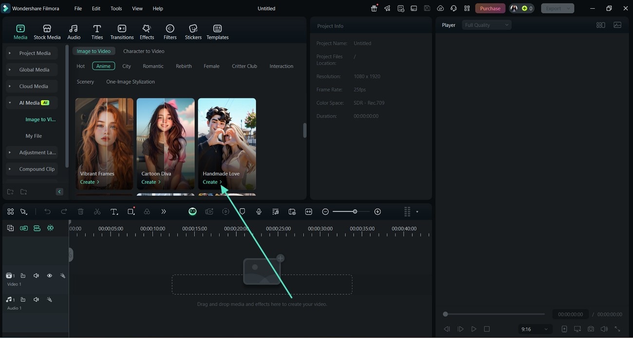Screen dimensions: 633x338
Task: Open the Full Quality dropdown
Action: coord(486,25)
